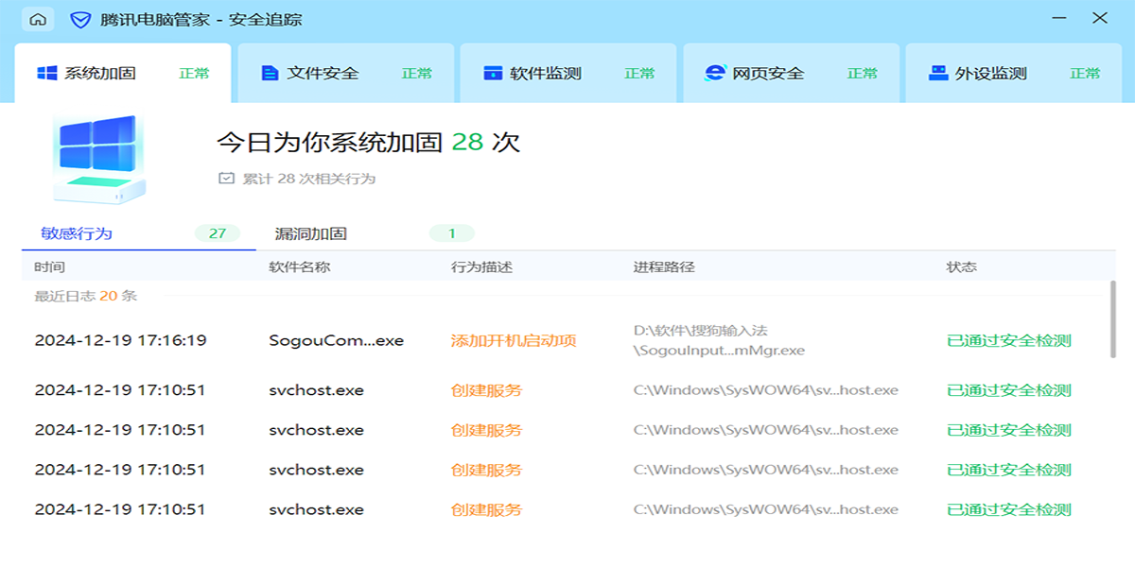Click the checklist icon beside 累计 28 次相关行为
1135x567 pixels.
(x=226, y=178)
